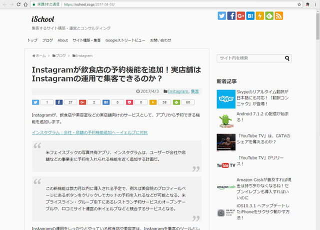The width and height of the screenshot is (320, 230).
Task: Share article on Twitter under title
Action: (x=35, y=102)
